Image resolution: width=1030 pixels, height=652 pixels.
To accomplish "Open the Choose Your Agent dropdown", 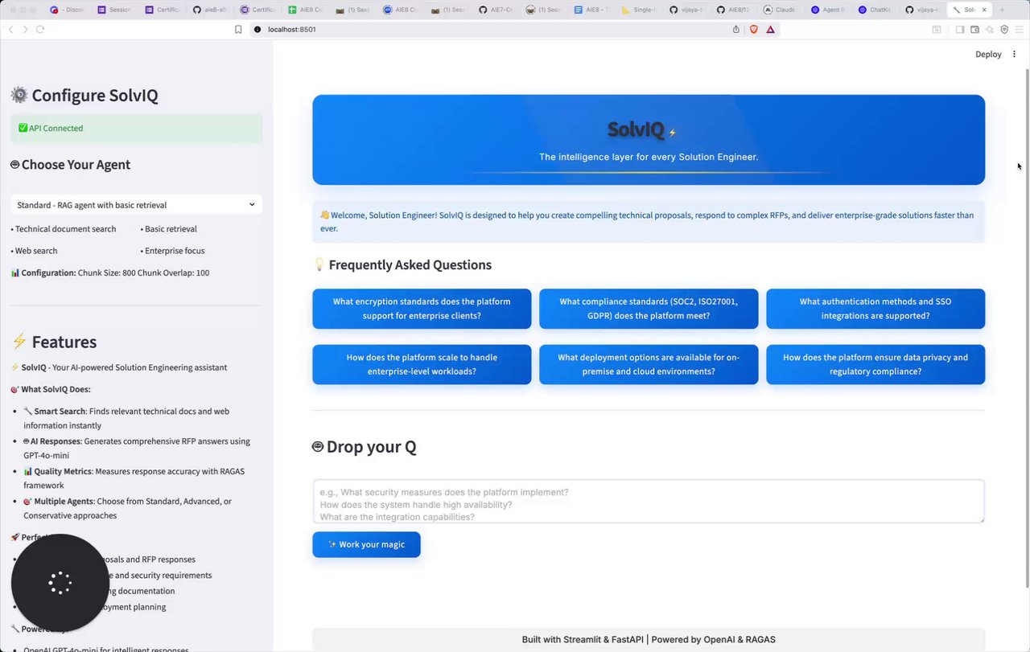I will click(x=137, y=205).
